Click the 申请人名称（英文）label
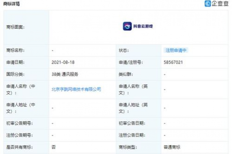This screenshot has width=232, height=154. click(x=133, y=89)
